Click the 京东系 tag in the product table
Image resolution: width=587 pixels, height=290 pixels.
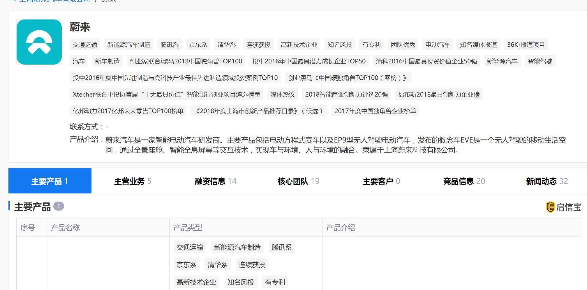186,265
